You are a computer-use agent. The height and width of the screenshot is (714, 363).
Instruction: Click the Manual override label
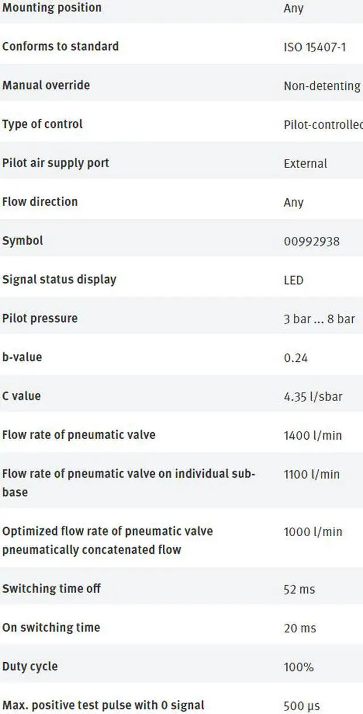point(46,85)
